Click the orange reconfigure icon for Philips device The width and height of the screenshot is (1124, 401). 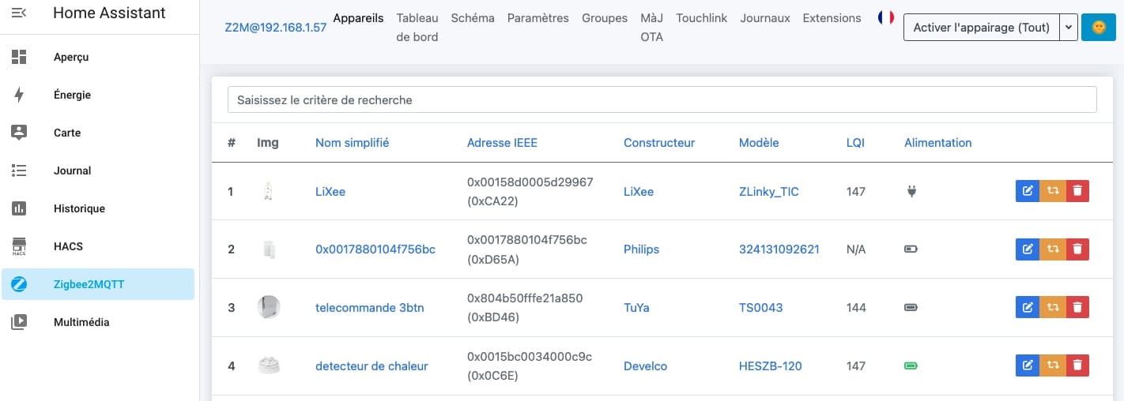tap(1053, 249)
